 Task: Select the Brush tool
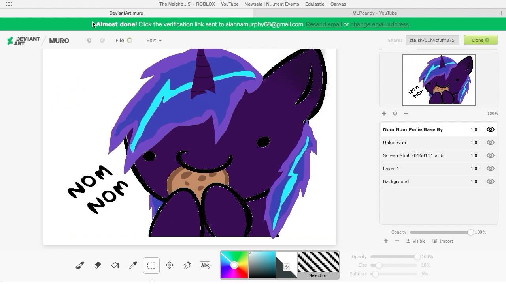(x=79, y=265)
